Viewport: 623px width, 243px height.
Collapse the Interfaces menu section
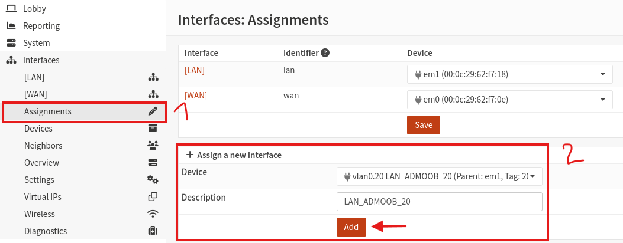click(x=41, y=60)
